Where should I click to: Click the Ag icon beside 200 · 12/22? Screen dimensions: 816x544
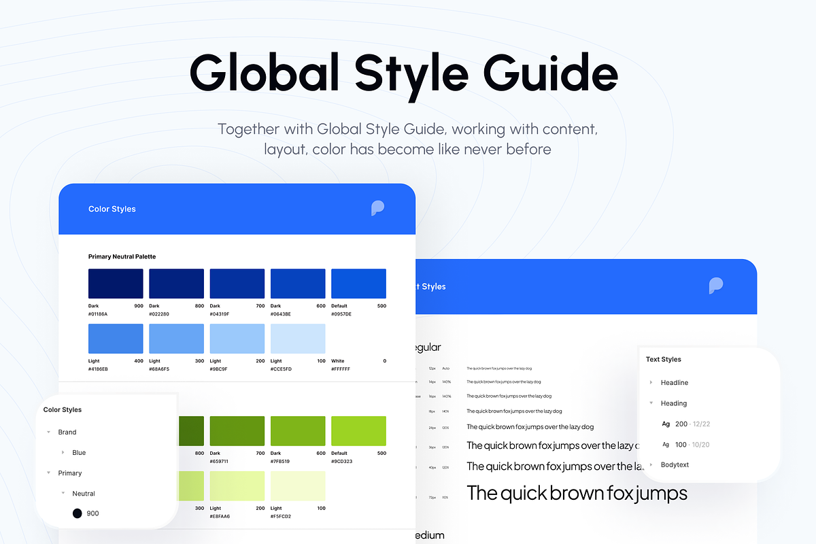(666, 424)
